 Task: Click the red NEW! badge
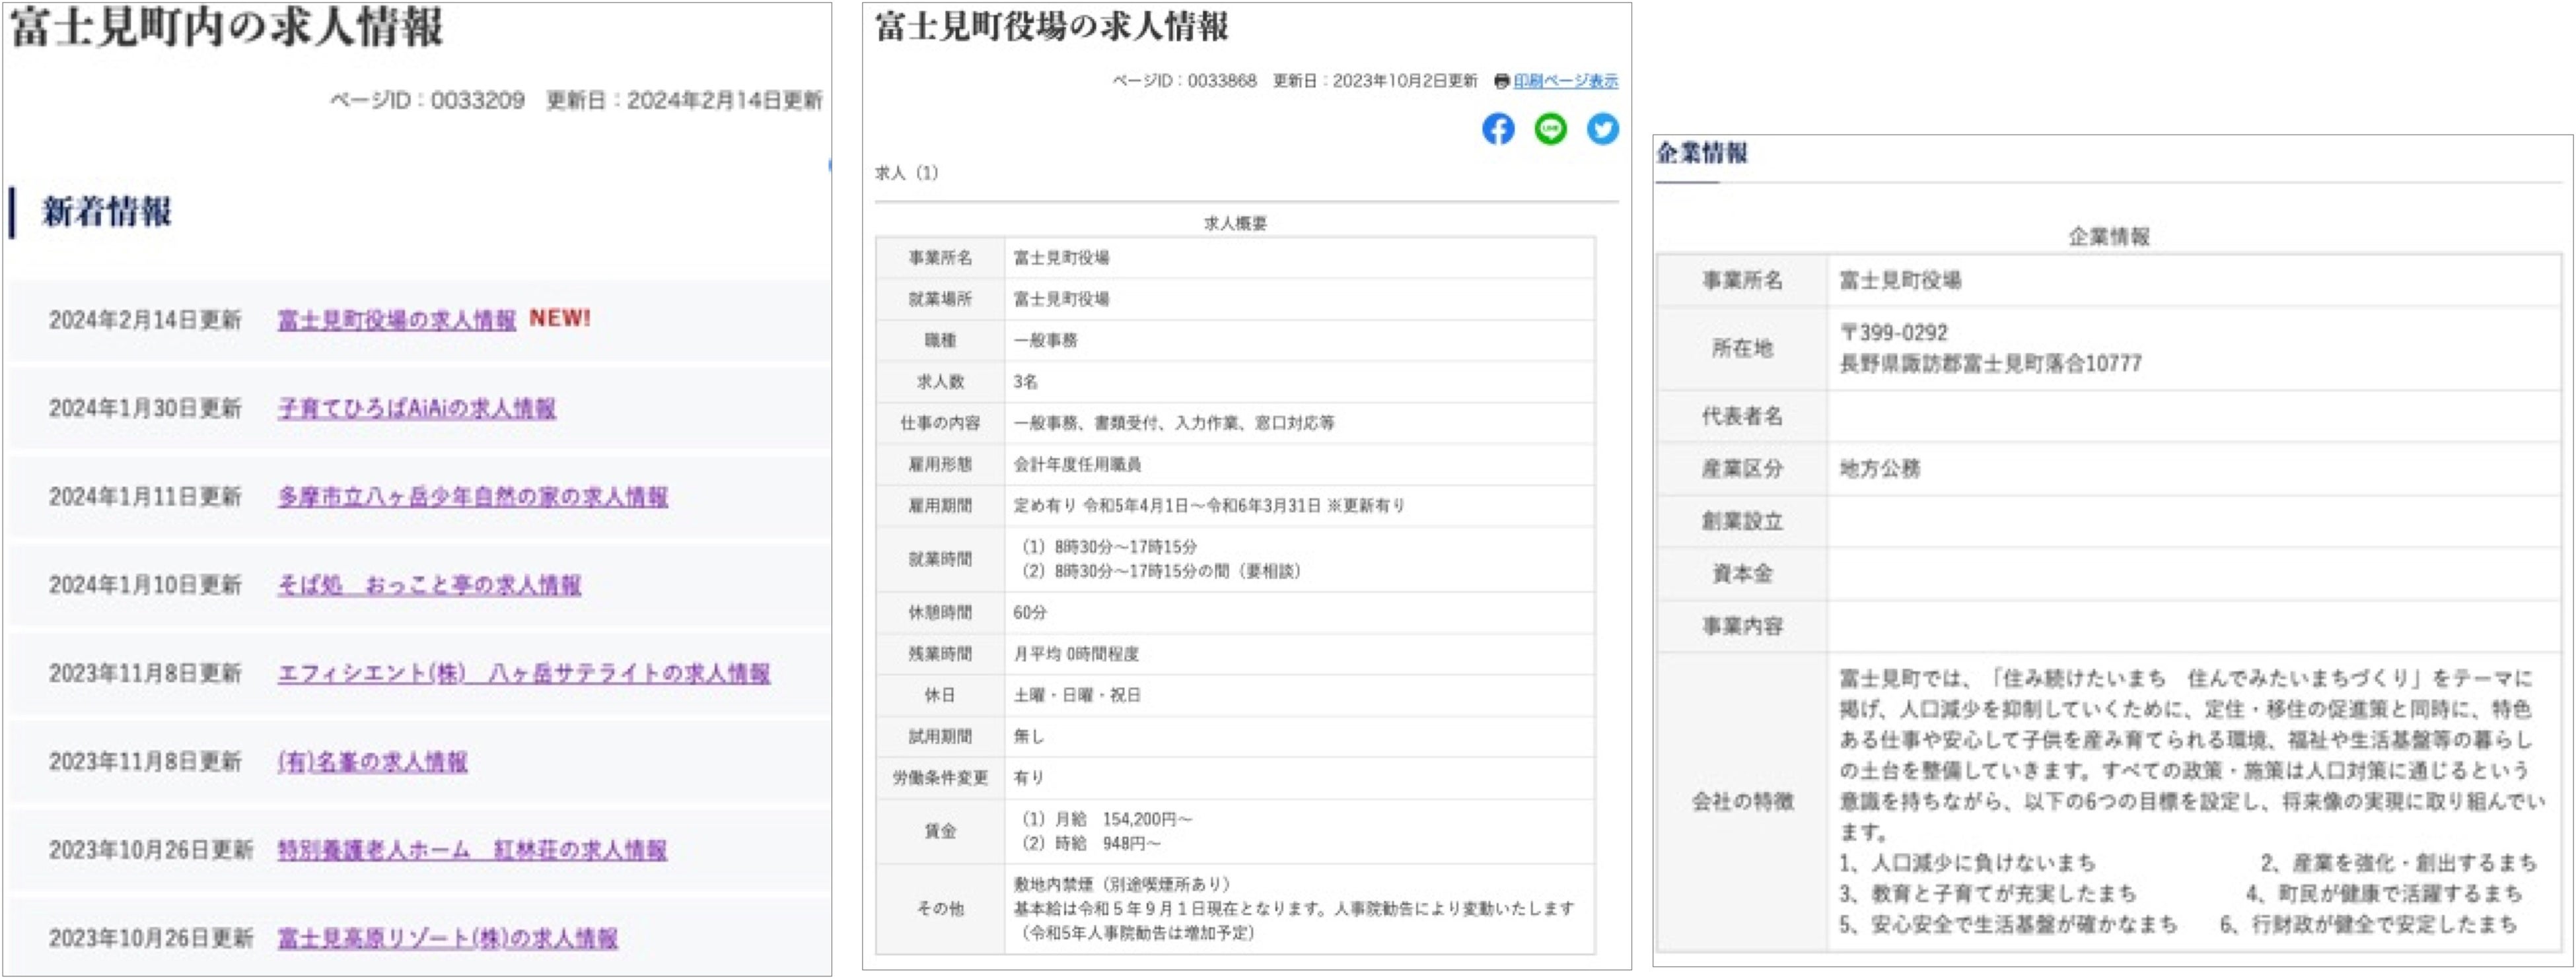560,319
